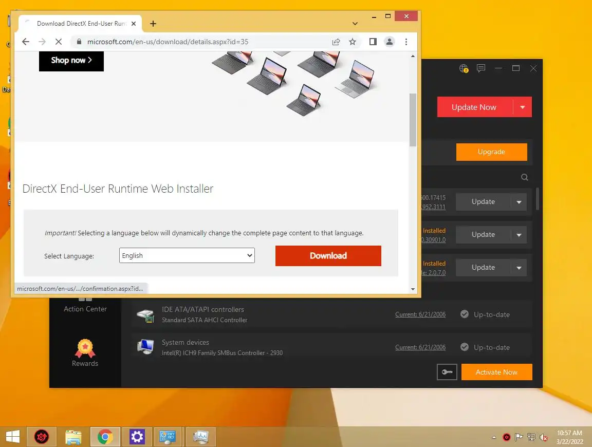Click the red Download button

328,256
